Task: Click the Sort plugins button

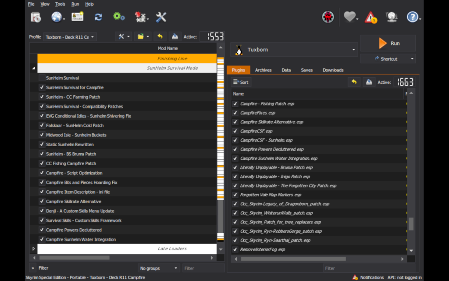Action: click(241, 82)
